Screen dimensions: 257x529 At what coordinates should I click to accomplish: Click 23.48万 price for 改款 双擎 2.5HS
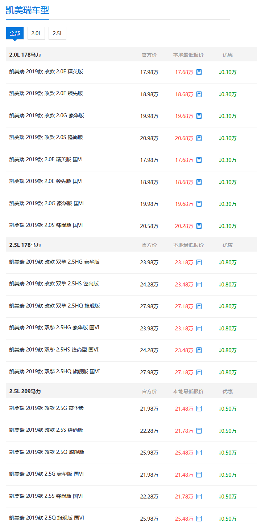coord(184,285)
